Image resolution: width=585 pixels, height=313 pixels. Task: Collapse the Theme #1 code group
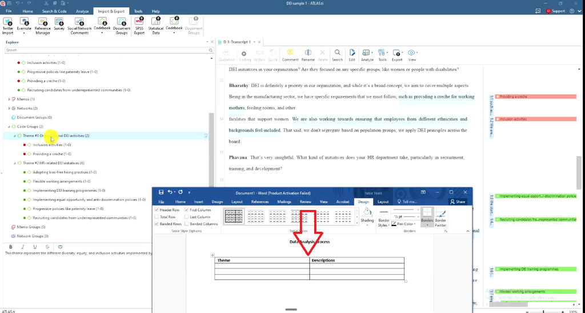click(x=15, y=136)
